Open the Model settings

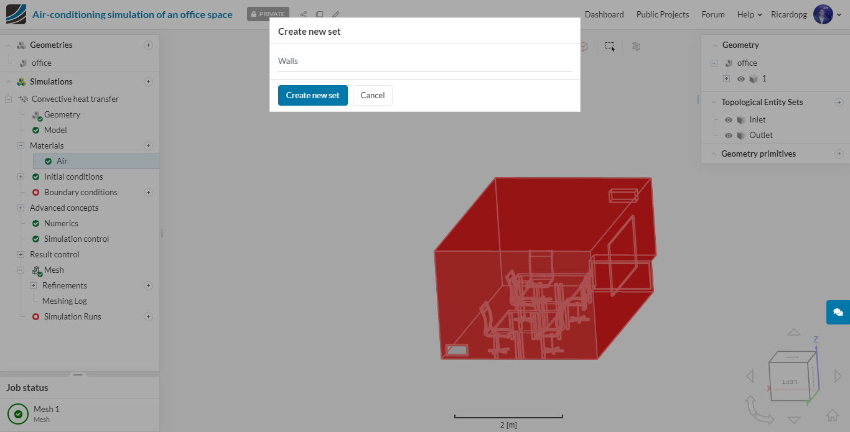coord(55,130)
